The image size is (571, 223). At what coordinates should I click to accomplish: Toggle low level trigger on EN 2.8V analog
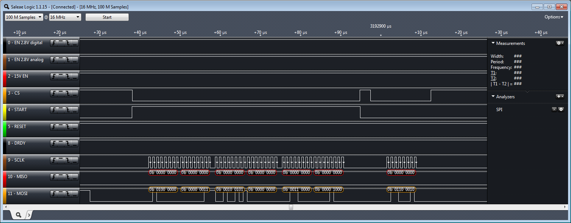tap(75, 60)
